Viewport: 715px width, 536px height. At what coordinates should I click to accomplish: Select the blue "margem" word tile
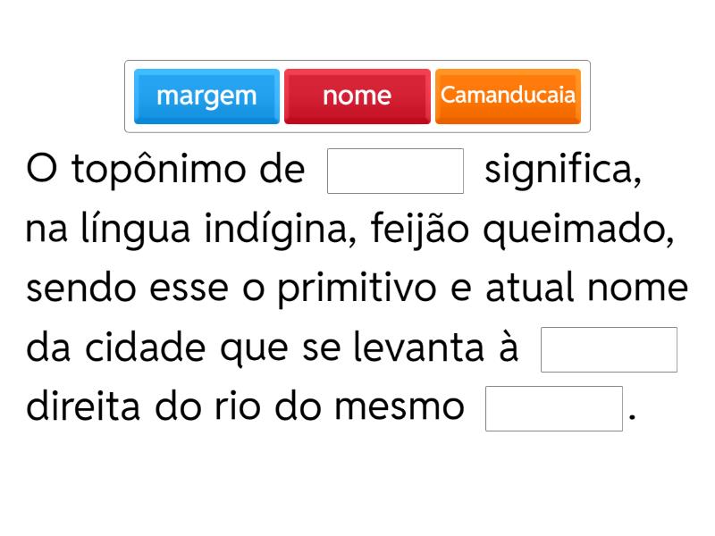(206, 96)
